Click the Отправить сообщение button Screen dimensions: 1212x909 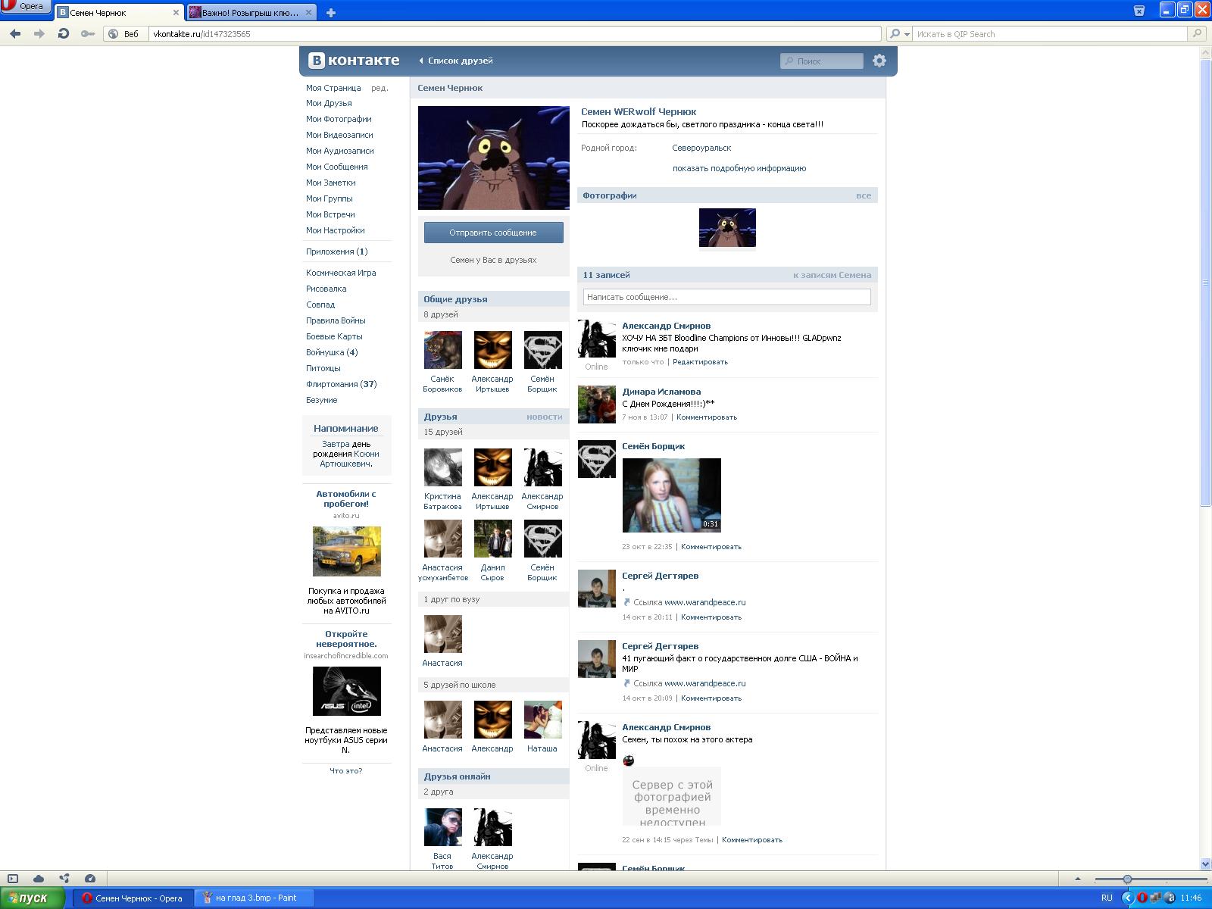coord(493,233)
